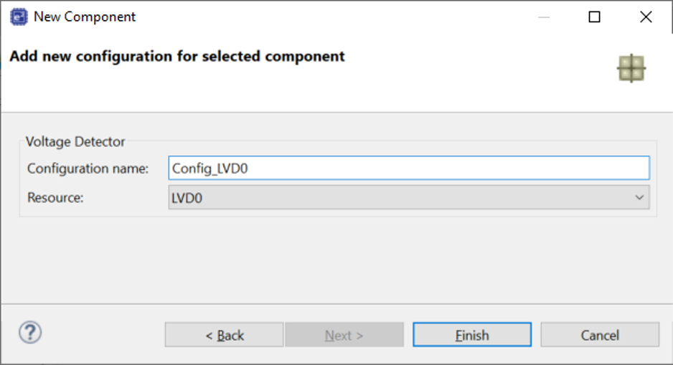
Task: Confirm the configuration with Finish
Action: (x=472, y=335)
